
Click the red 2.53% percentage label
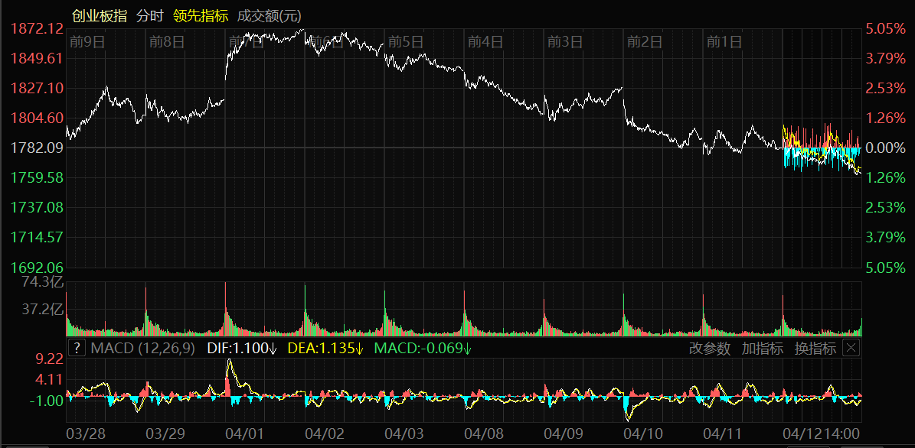tap(885, 88)
